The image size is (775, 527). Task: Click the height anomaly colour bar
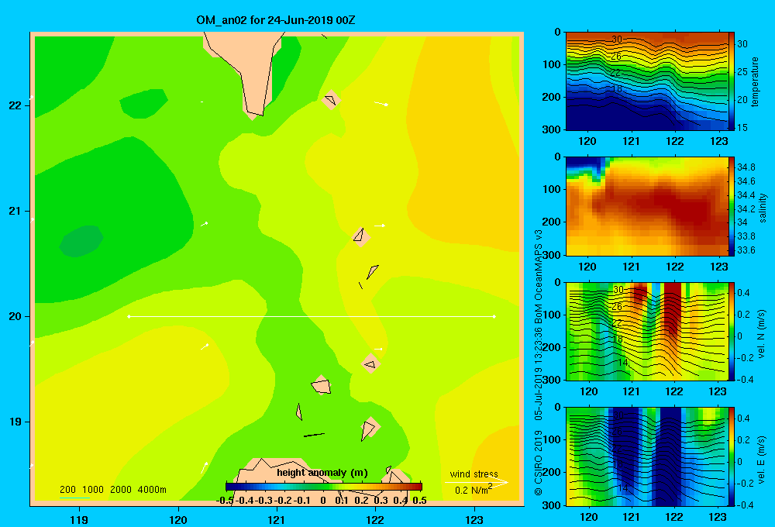coord(324,487)
